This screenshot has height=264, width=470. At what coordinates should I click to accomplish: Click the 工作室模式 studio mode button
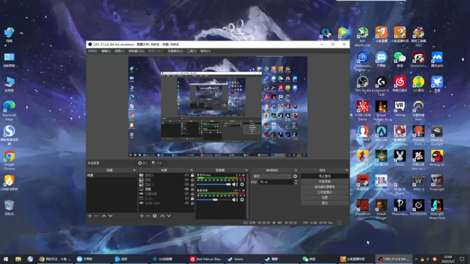pyautogui.click(x=325, y=192)
